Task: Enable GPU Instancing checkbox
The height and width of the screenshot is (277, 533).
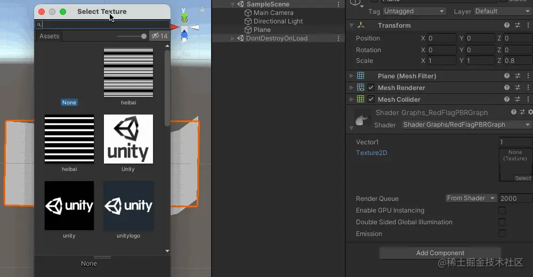Action: coord(502,210)
